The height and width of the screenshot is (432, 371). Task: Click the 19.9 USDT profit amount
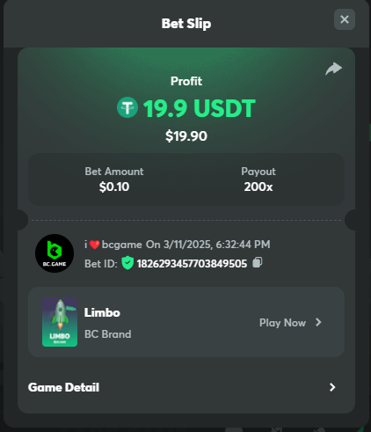[200, 108]
